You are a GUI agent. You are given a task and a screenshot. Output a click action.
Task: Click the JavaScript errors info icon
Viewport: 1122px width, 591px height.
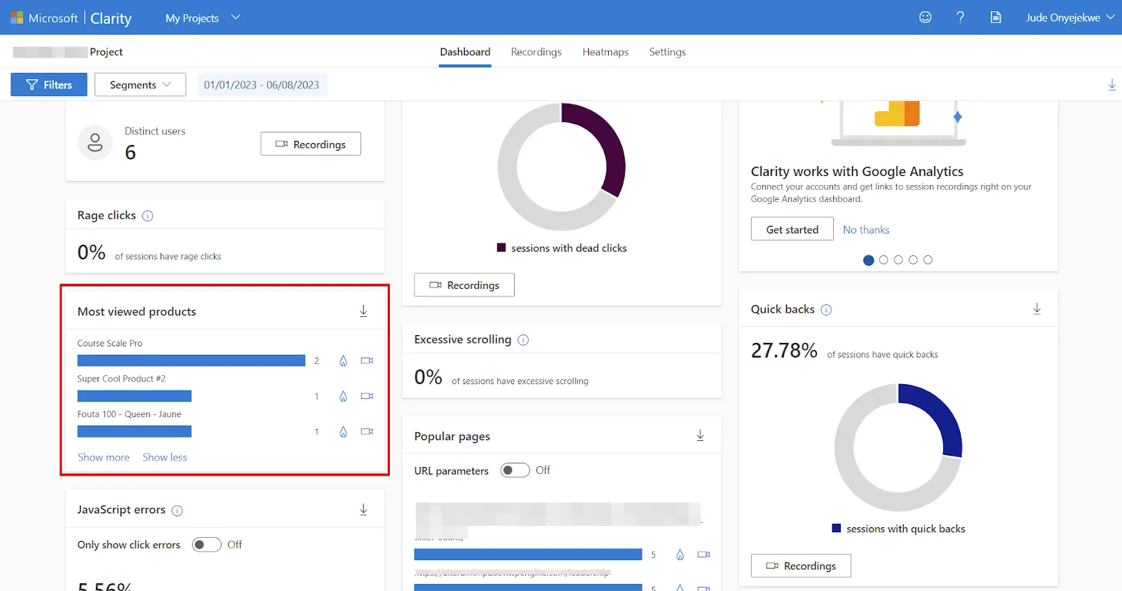177,510
